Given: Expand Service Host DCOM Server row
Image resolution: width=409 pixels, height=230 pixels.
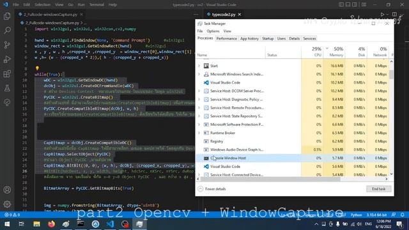Looking at the screenshot, I should pyautogui.click(x=199, y=91).
